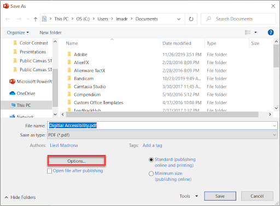280x206 pixels.
Task: Go up one folder level
Action: tap(36, 19)
